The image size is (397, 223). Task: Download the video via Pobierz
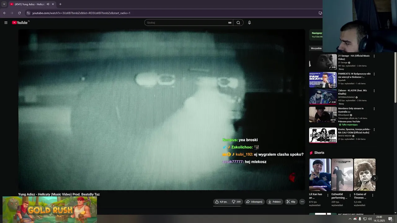[274, 202]
